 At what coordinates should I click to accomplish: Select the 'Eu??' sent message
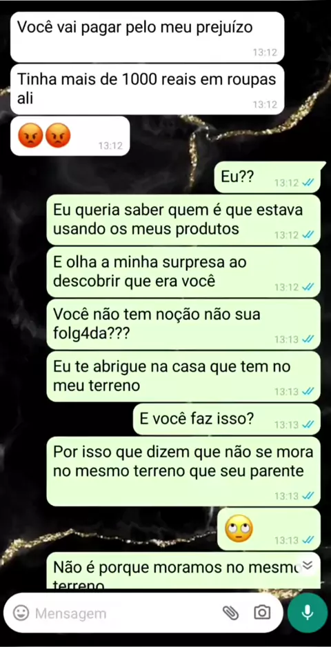(x=267, y=177)
